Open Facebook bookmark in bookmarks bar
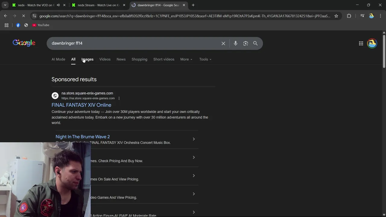This screenshot has height=217, width=386. 18,25
